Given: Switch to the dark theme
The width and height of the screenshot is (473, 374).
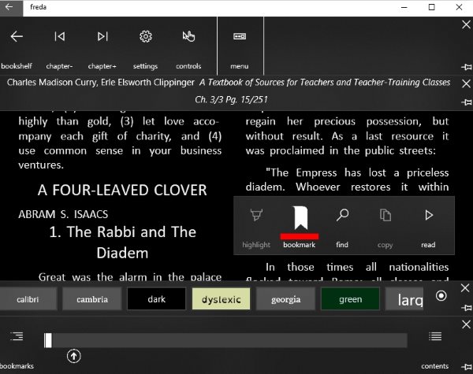Looking at the screenshot, I should (x=157, y=299).
